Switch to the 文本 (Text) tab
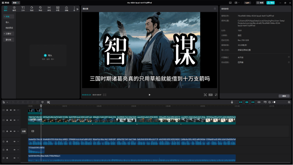This screenshot has height=165, width=293. click(x=23, y=8)
